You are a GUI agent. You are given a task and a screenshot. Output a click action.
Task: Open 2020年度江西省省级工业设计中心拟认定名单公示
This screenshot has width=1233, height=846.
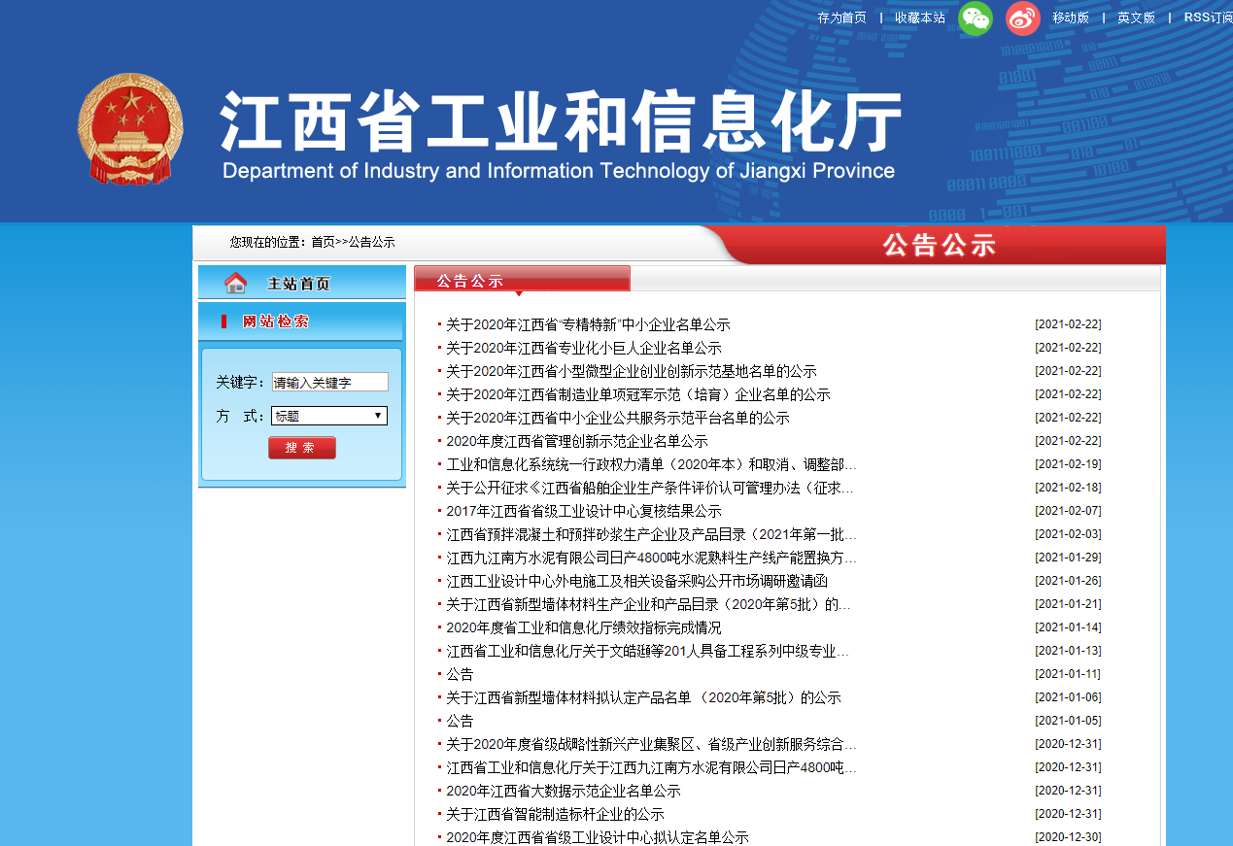[x=598, y=837]
